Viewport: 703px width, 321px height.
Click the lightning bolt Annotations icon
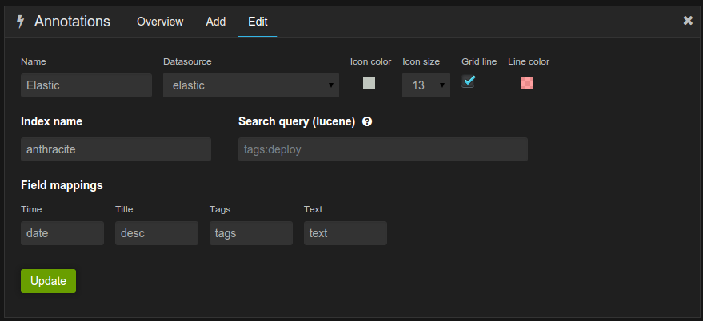pos(21,22)
